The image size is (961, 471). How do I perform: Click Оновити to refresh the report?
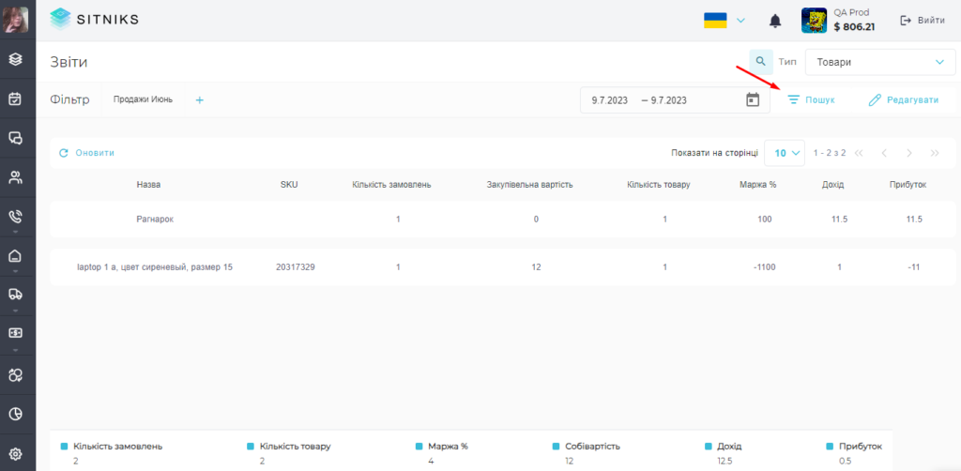tap(86, 153)
